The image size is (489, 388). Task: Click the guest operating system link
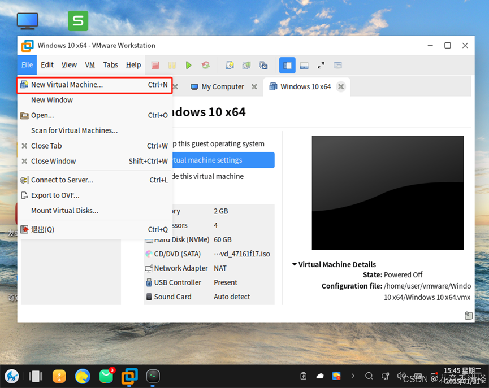(x=218, y=143)
